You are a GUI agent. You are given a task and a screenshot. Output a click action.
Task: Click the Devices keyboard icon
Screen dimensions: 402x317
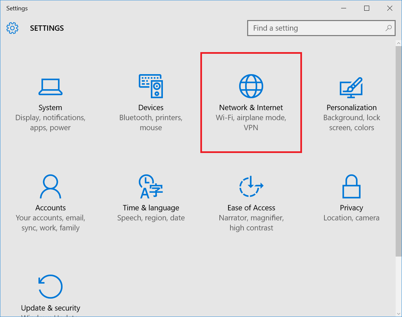click(x=150, y=86)
